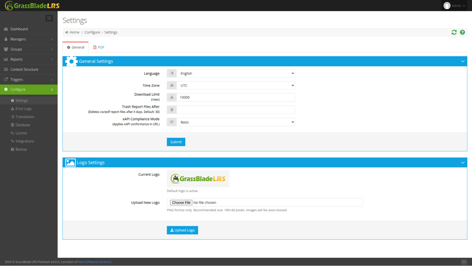Click the trash icon beside Trash Report field

(x=172, y=110)
